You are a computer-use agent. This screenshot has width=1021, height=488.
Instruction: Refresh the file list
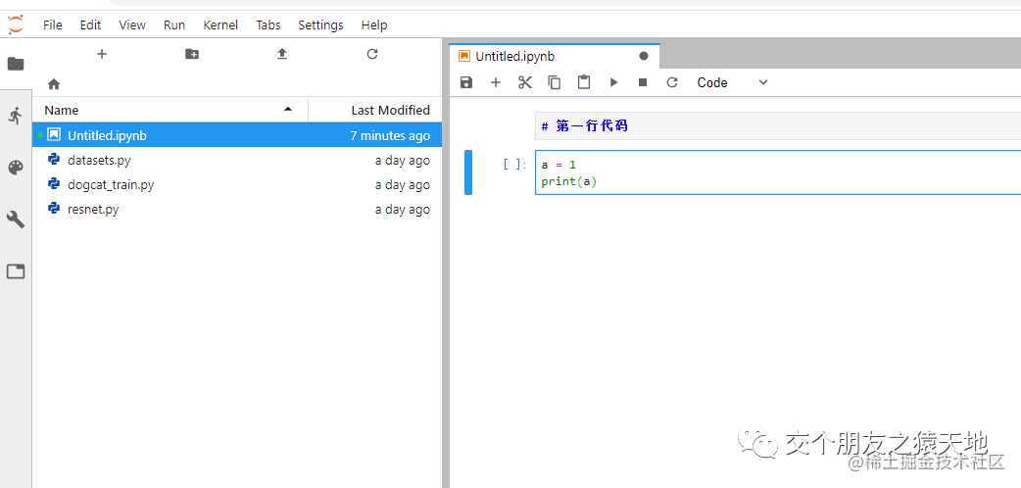(x=372, y=54)
